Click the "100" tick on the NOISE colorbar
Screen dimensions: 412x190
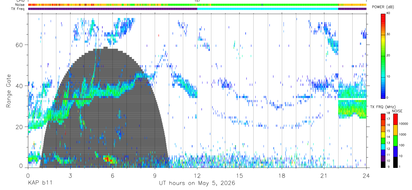[402, 145]
